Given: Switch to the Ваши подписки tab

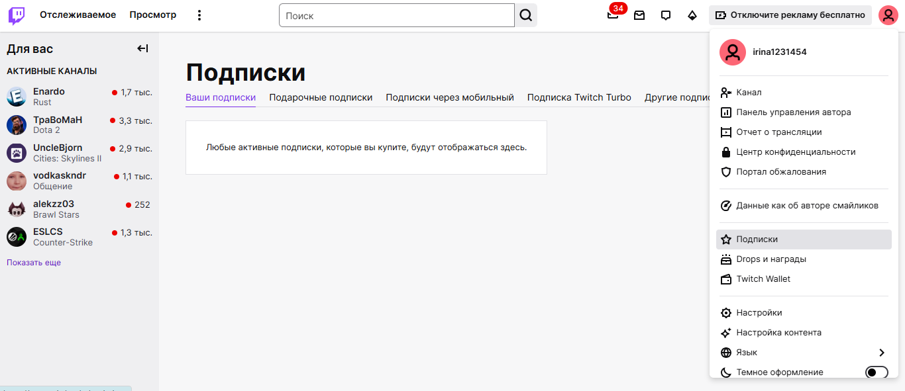Looking at the screenshot, I should 221,97.
